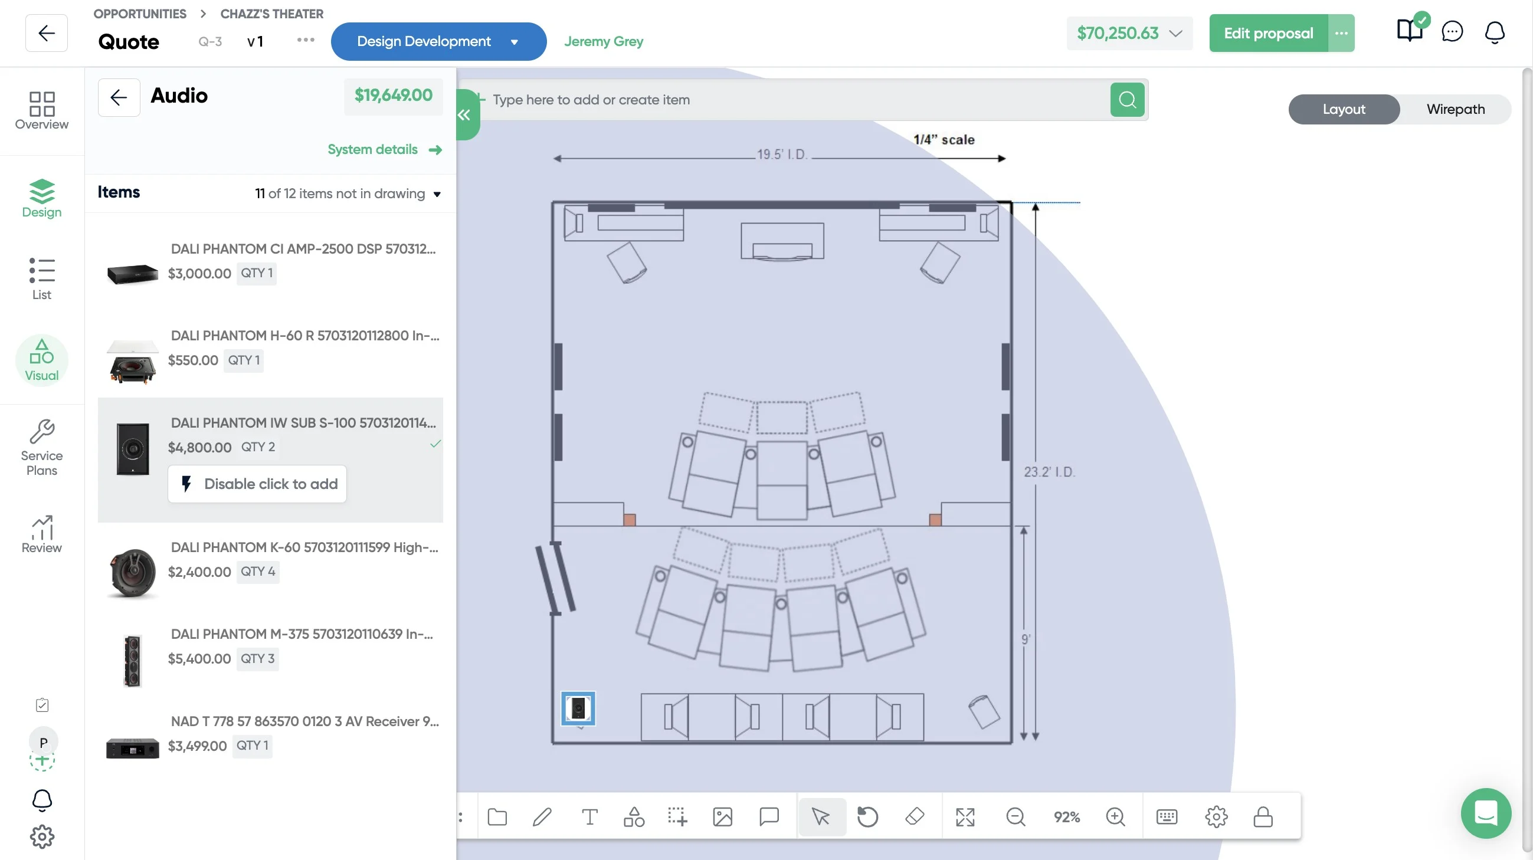Open notifications bell in header
Viewport: 1533px width, 860px height.
[x=1494, y=32]
